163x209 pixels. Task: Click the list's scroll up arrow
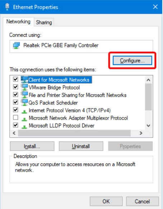point(148,80)
